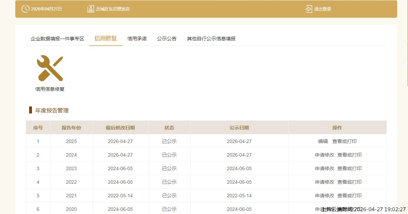Log out via 退出登录 link
The image size is (408, 214).
point(323,9)
